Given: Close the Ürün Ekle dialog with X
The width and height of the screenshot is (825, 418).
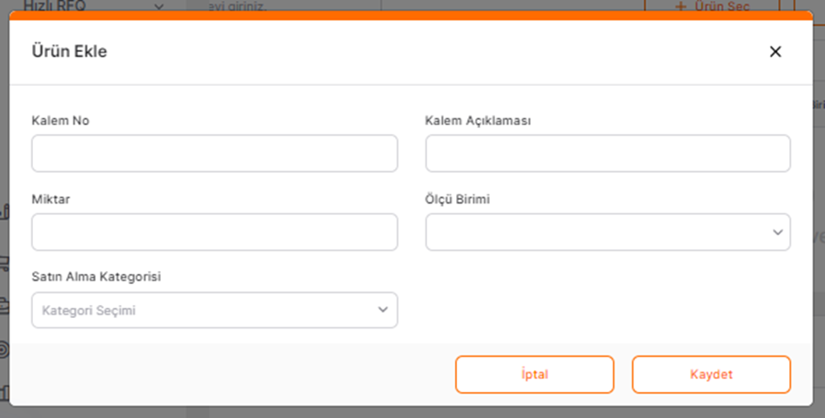Looking at the screenshot, I should tap(775, 51).
